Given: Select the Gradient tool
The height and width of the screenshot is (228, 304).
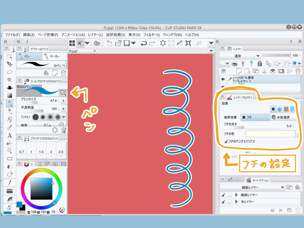Looking at the screenshot, I should point(10,96).
